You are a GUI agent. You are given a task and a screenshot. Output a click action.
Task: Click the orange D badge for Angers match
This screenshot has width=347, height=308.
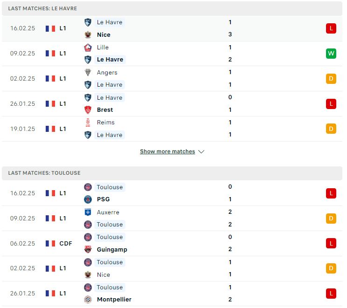pos(331,79)
